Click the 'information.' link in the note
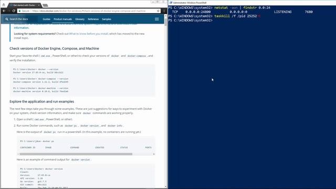Image resolution: width=336 pixels, height=189 pixels. click(x=21, y=28)
